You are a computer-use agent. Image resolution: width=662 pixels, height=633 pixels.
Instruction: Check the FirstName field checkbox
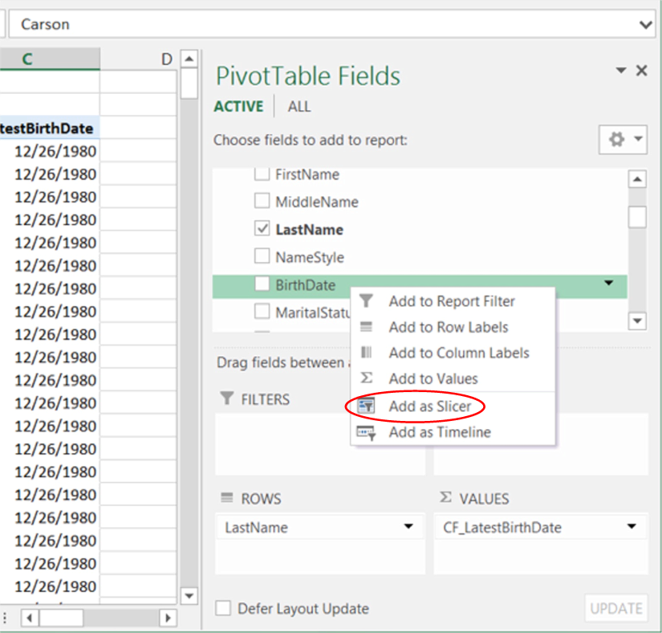[262, 174]
